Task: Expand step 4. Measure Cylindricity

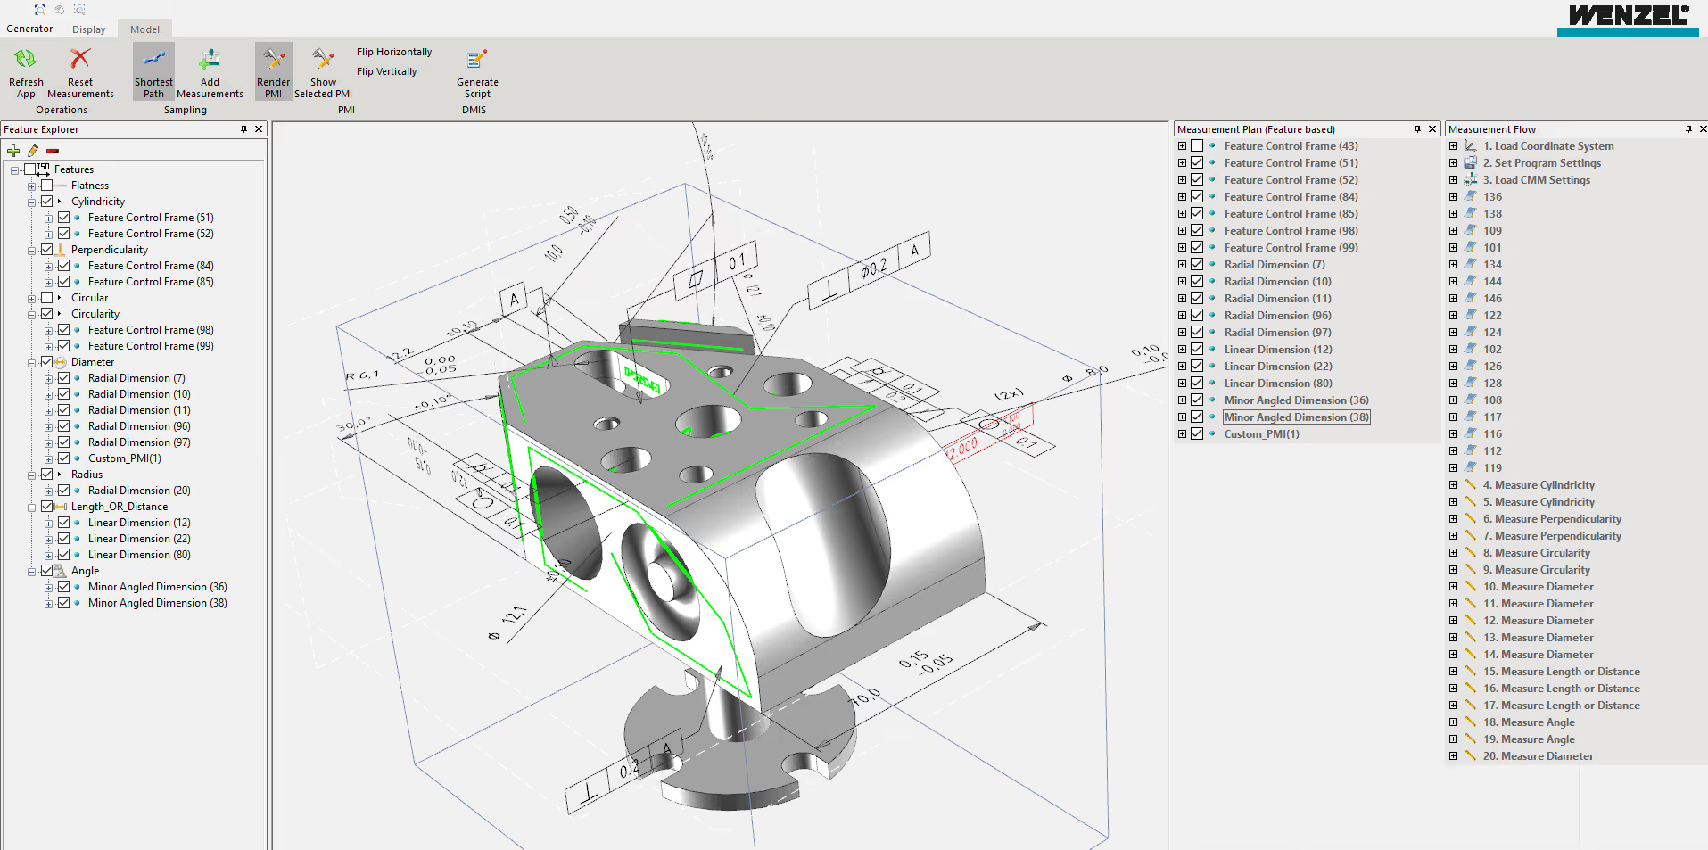Action: (1453, 485)
